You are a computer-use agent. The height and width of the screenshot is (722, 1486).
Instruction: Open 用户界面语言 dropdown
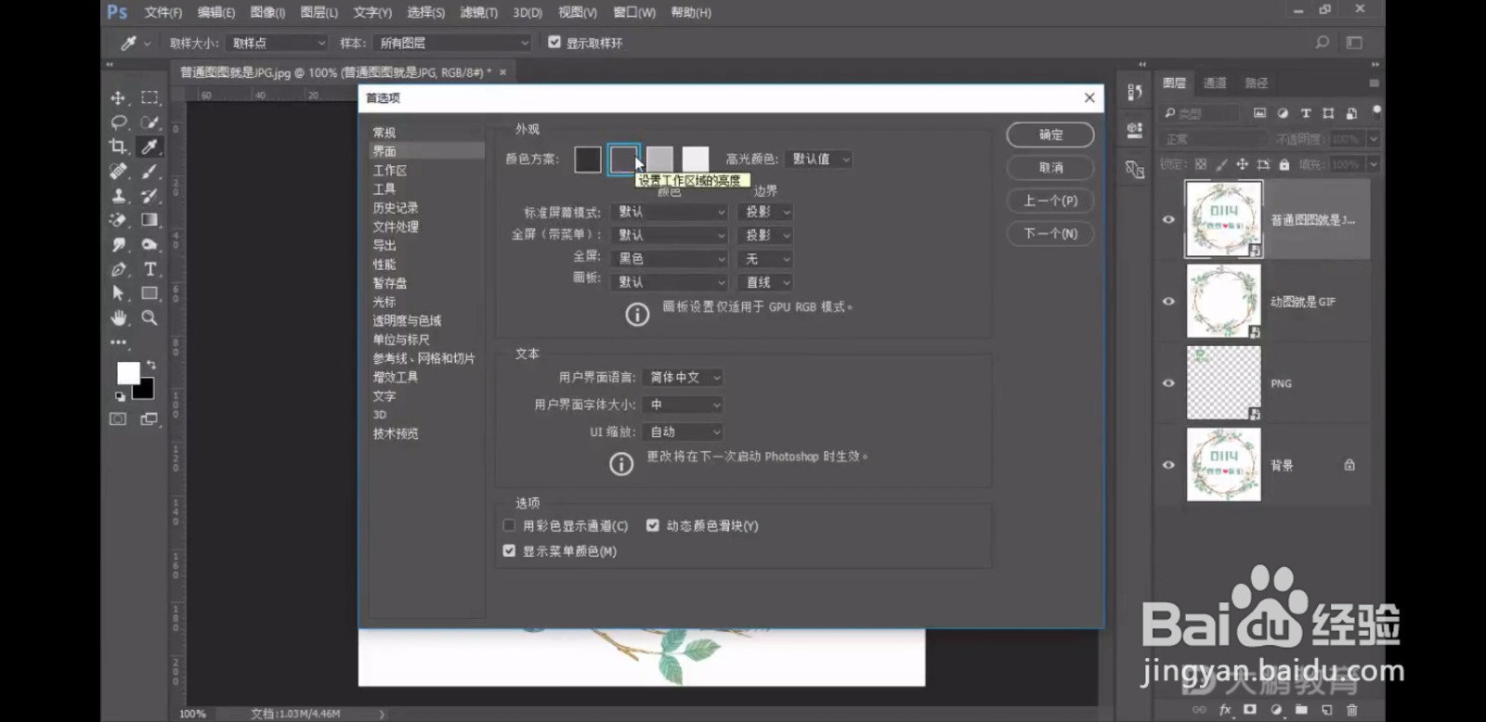point(683,378)
